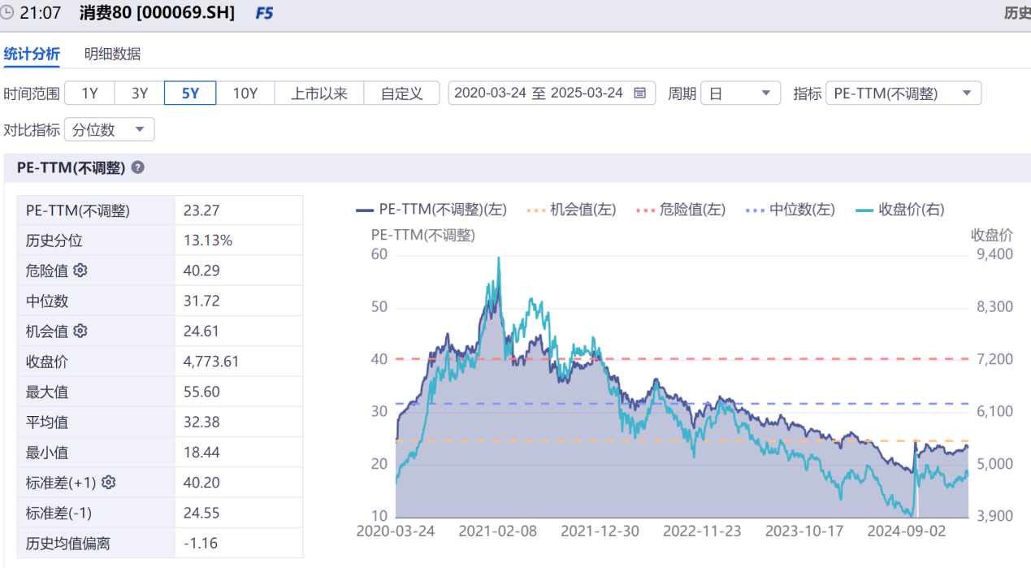This screenshot has height=568, width=1031.
Task: Click the 最大值 row label
Action: pos(47,392)
